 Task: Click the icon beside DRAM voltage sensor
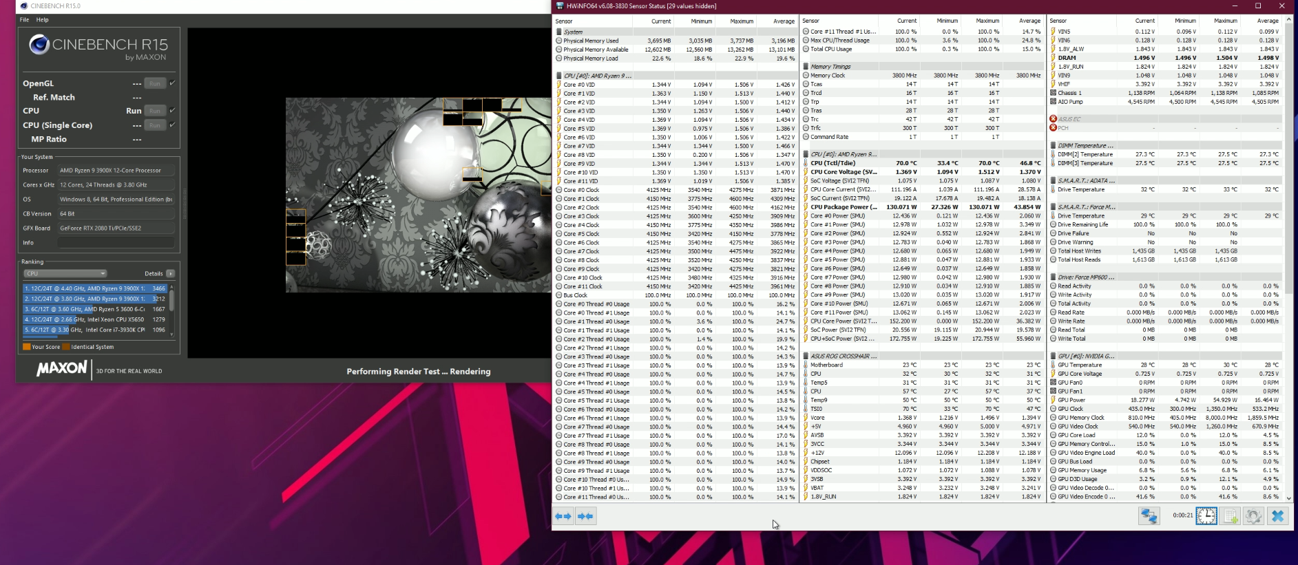tap(1053, 58)
